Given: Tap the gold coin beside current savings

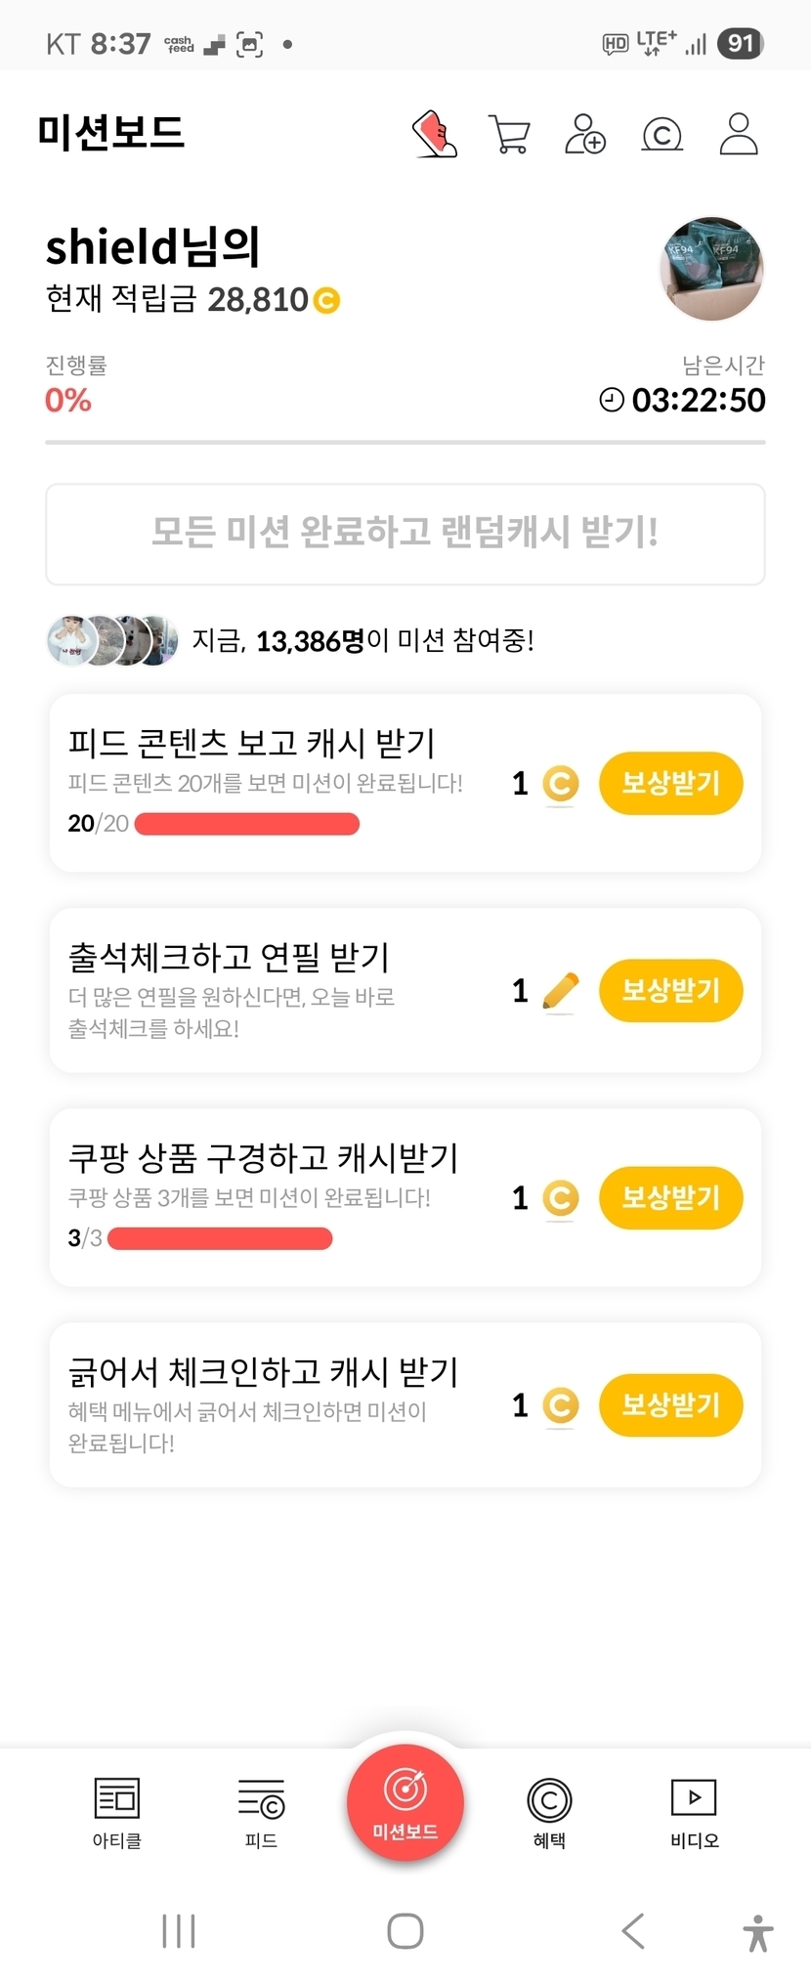Looking at the screenshot, I should pos(326,300).
